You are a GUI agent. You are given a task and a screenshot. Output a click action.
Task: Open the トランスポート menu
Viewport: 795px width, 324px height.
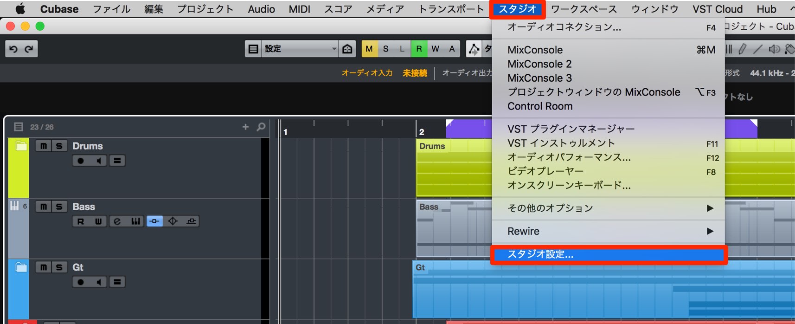pos(451,9)
